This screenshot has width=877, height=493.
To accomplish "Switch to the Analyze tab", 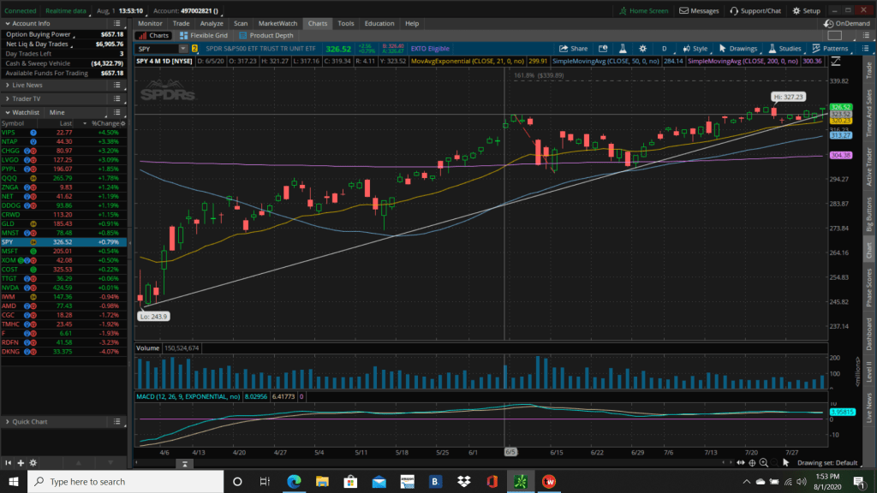I will (210, 23).
